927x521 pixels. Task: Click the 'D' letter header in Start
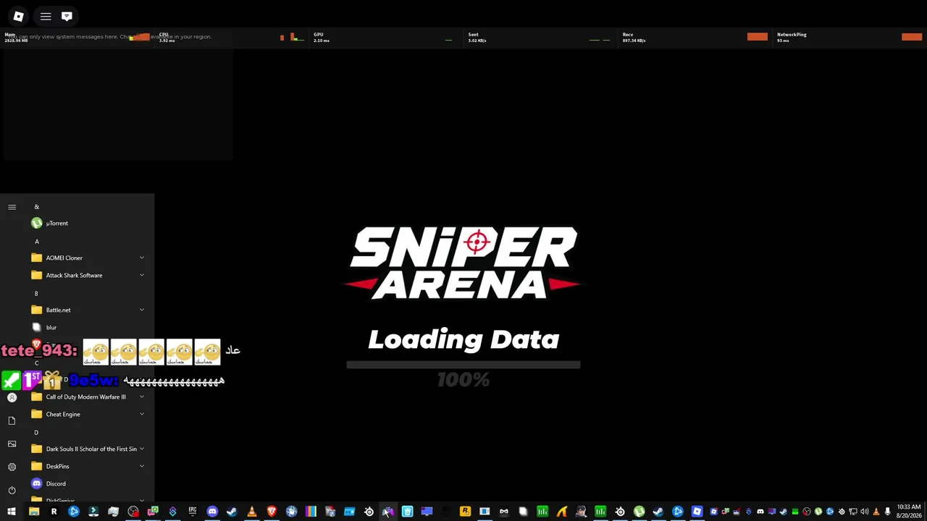tap(36, 433)
